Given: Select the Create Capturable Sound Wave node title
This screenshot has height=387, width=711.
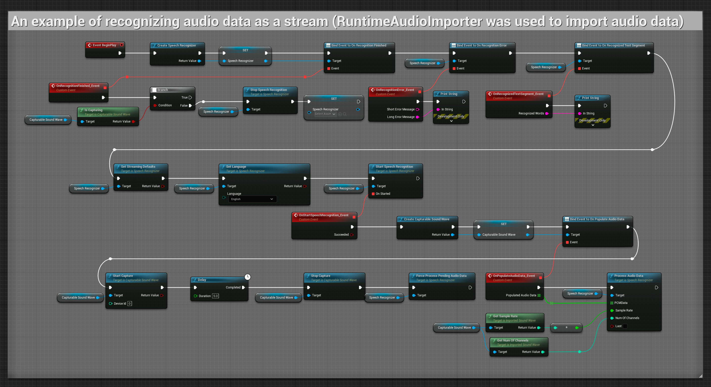Looking at the screenshot, I should [427, 219].
